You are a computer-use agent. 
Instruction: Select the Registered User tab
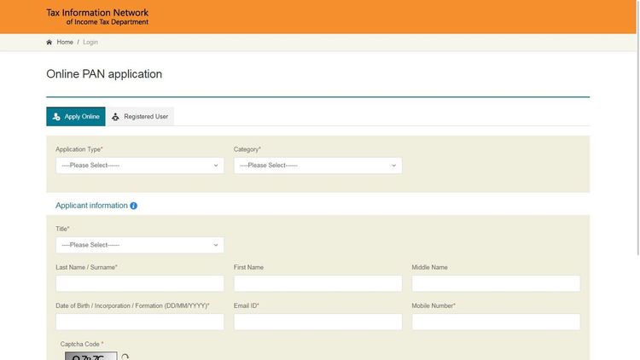click(x=140, y=117)
